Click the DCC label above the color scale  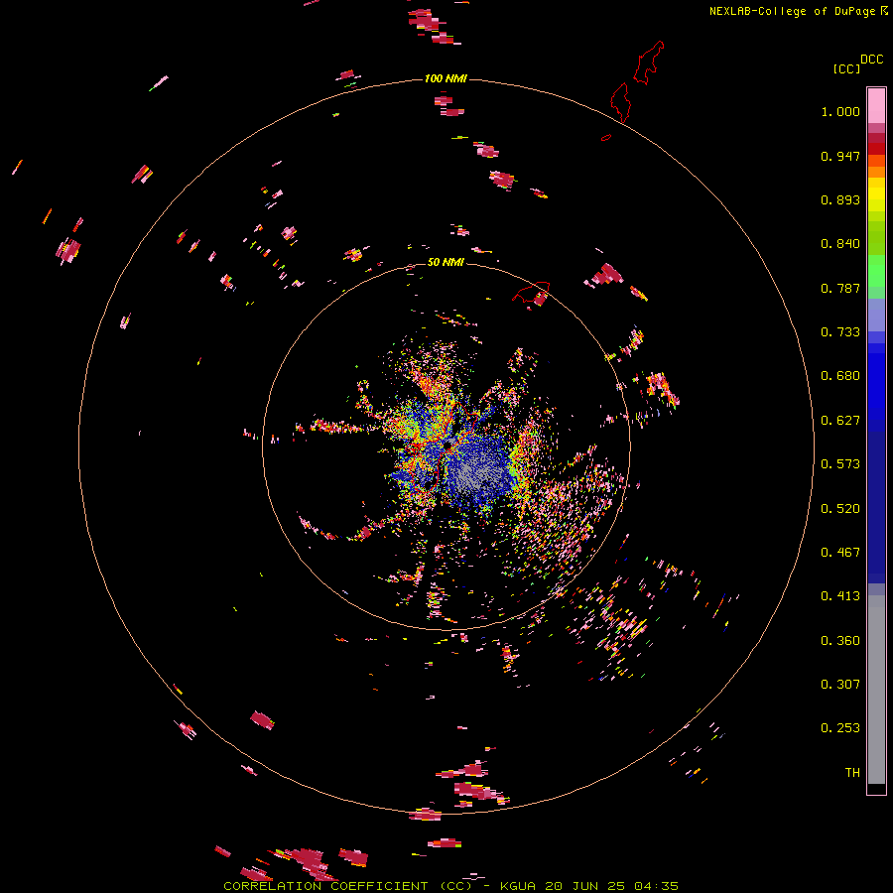(x=871, y=60)
